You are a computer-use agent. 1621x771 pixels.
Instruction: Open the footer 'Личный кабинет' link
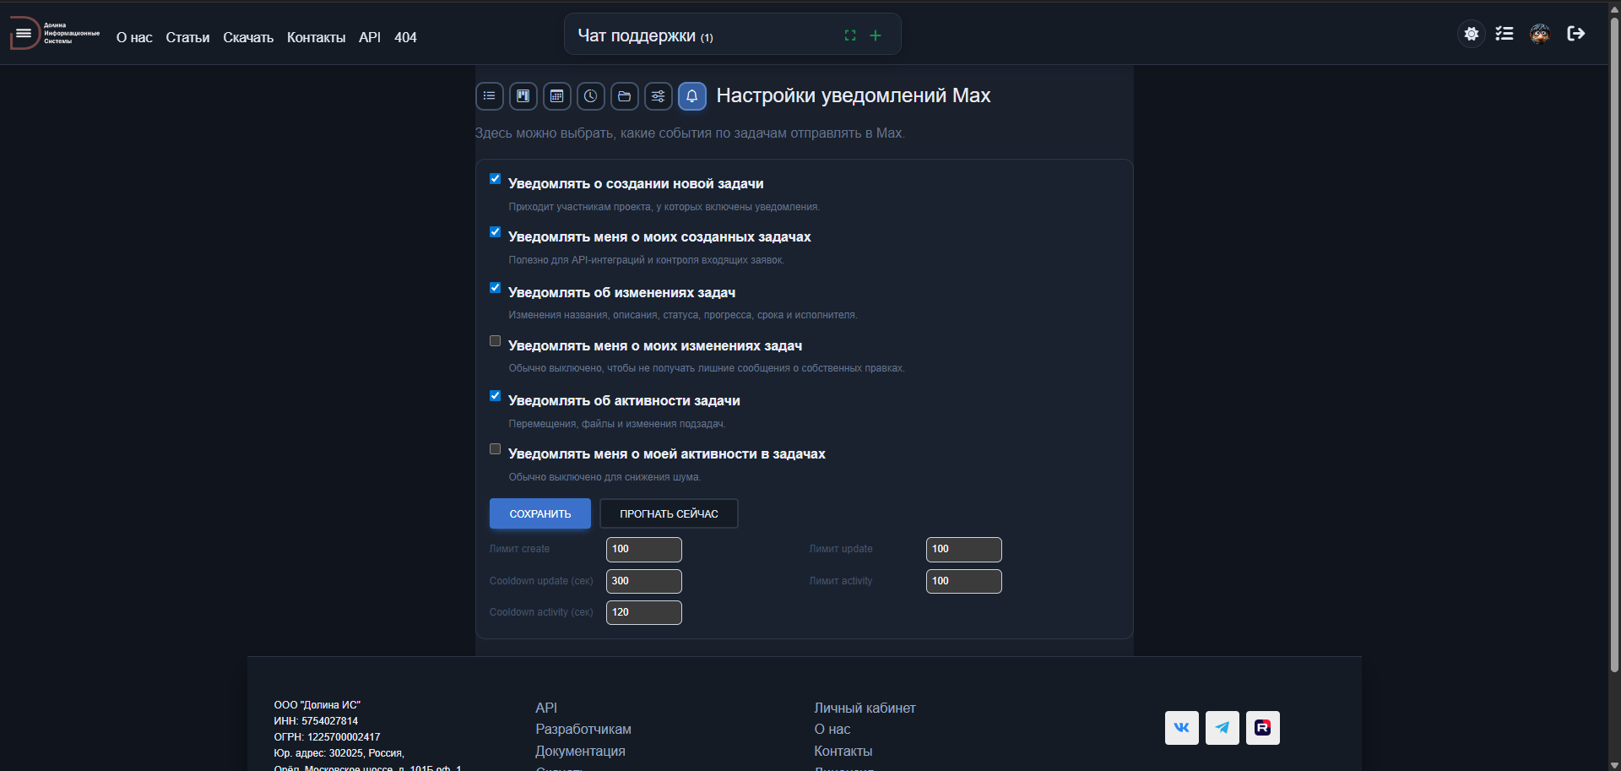coord(865,708)
